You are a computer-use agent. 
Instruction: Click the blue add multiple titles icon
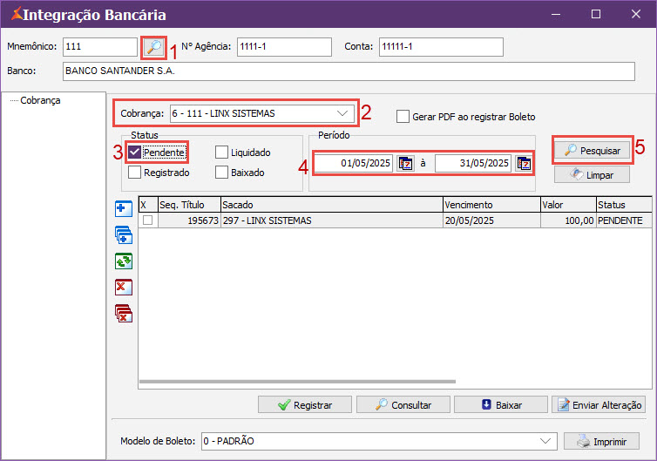[x=124, y=235]
